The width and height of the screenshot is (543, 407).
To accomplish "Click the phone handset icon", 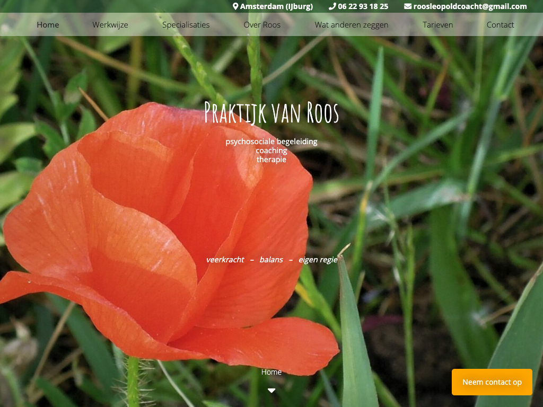I will [x=332, y=6].
